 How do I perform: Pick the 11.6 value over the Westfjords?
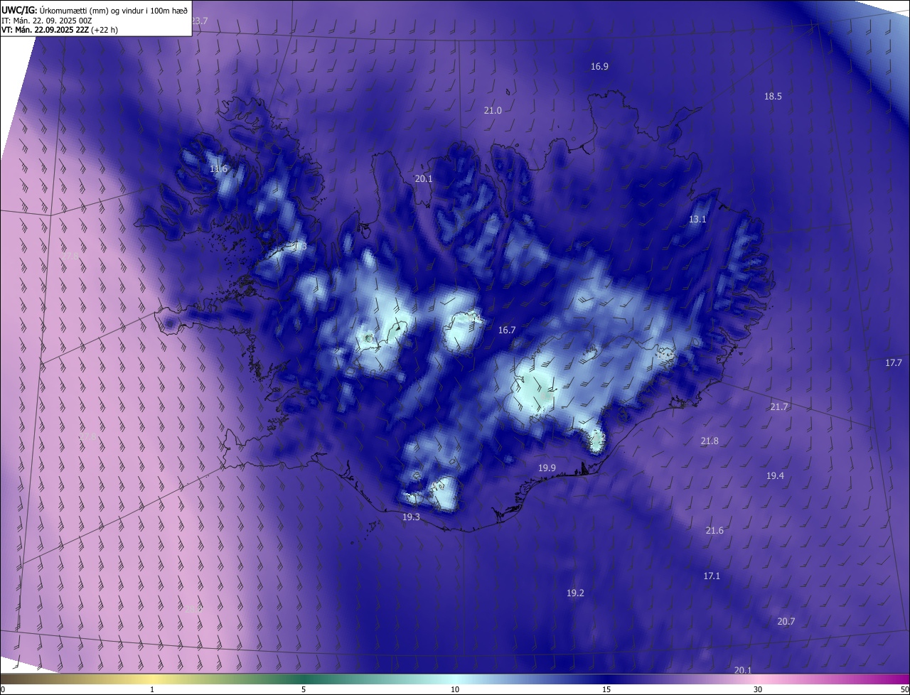coord(218,168)
